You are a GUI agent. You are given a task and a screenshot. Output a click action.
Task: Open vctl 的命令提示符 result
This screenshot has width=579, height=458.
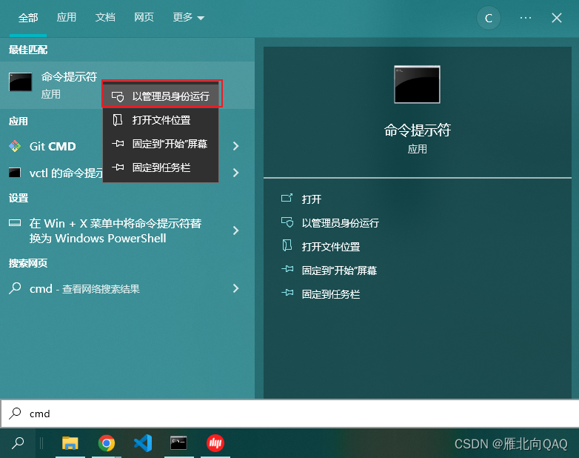pos(66,173)
